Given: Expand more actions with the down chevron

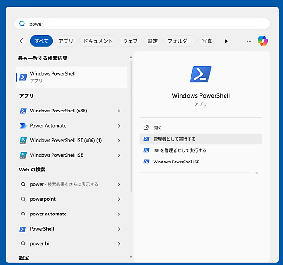Looking at the screenshot, I should (x=257, y=173).
